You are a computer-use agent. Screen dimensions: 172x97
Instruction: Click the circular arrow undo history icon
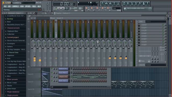(x=124, y=4)
